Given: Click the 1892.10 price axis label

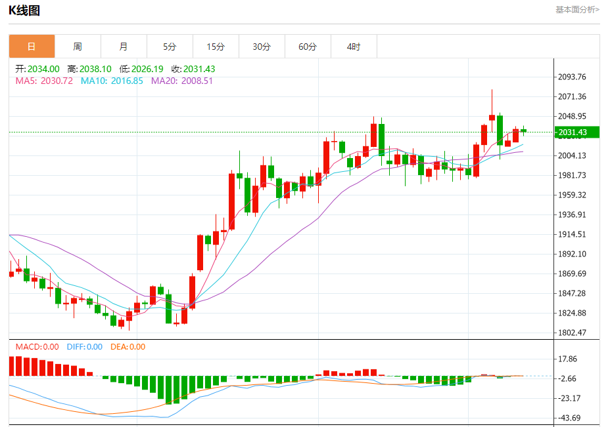Looking at the screenshot, I should (x=572, y=254).
